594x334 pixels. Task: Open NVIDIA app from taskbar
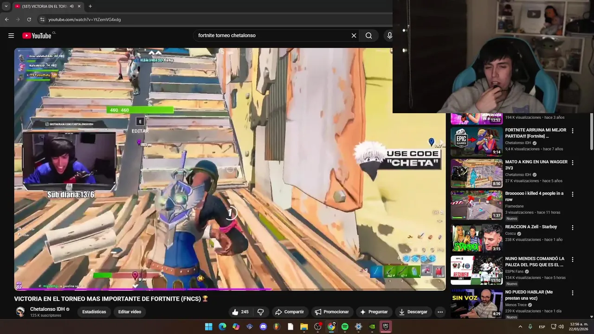tap(372, 327)
